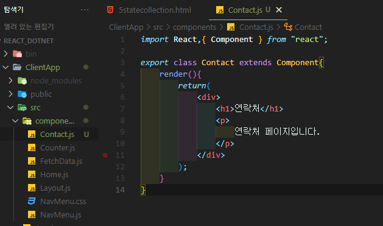The width and height of the screenshot is (383, 226).
Task: Click the public folder globe icon
Action: (x=23, y=94)
